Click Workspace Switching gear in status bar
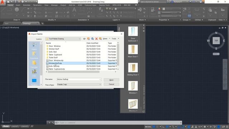The width and height of the screenshot is (229, 129). coord(205,126)
